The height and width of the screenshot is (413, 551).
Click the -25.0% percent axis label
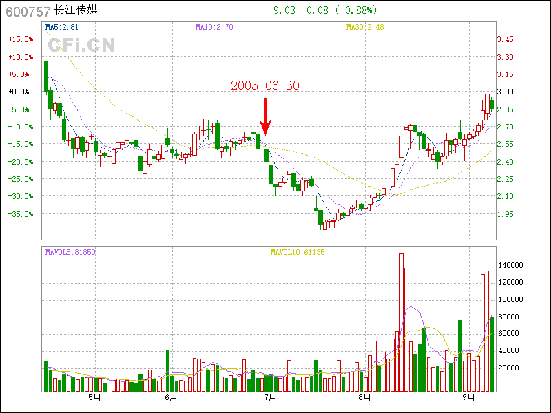21,179
